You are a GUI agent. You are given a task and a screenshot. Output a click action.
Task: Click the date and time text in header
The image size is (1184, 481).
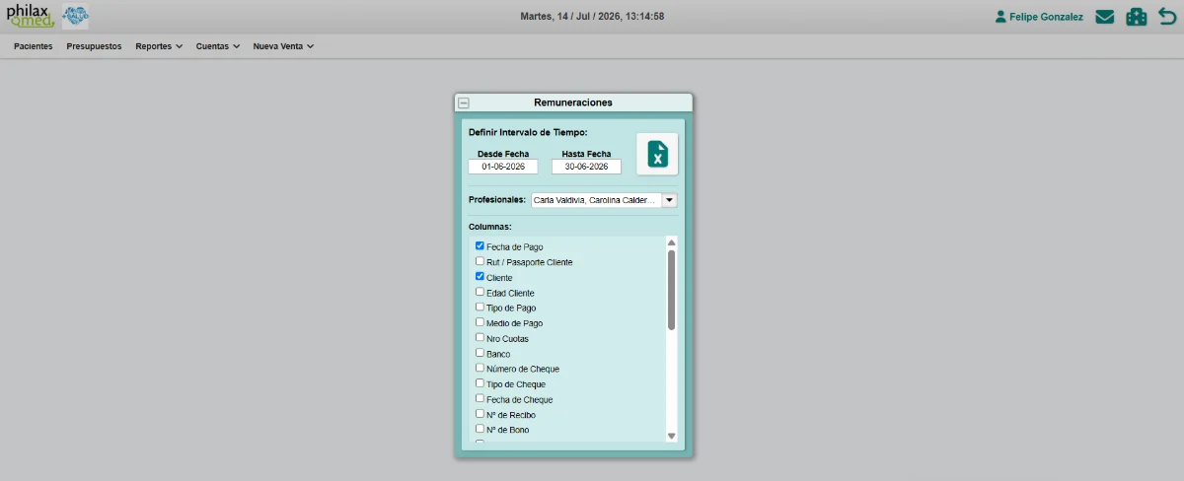coord(592,17)
